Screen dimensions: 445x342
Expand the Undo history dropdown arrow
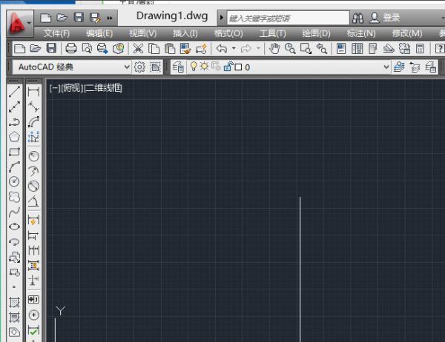pos(234,48)
